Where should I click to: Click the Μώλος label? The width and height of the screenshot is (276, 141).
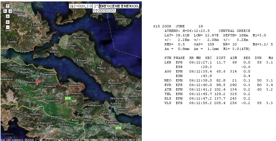pyautogui.click(x=14, y=65)
